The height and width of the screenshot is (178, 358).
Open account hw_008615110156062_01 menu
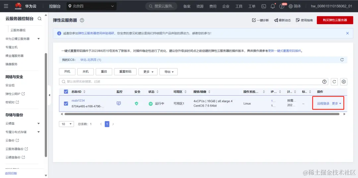pos(331,6)
